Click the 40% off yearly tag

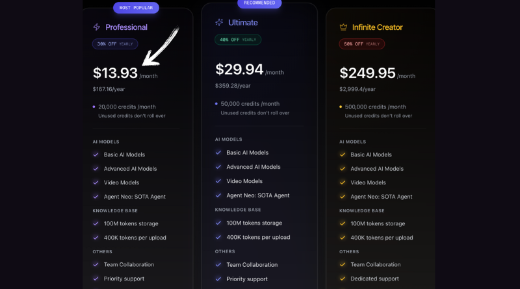click(x=238, y=40)
